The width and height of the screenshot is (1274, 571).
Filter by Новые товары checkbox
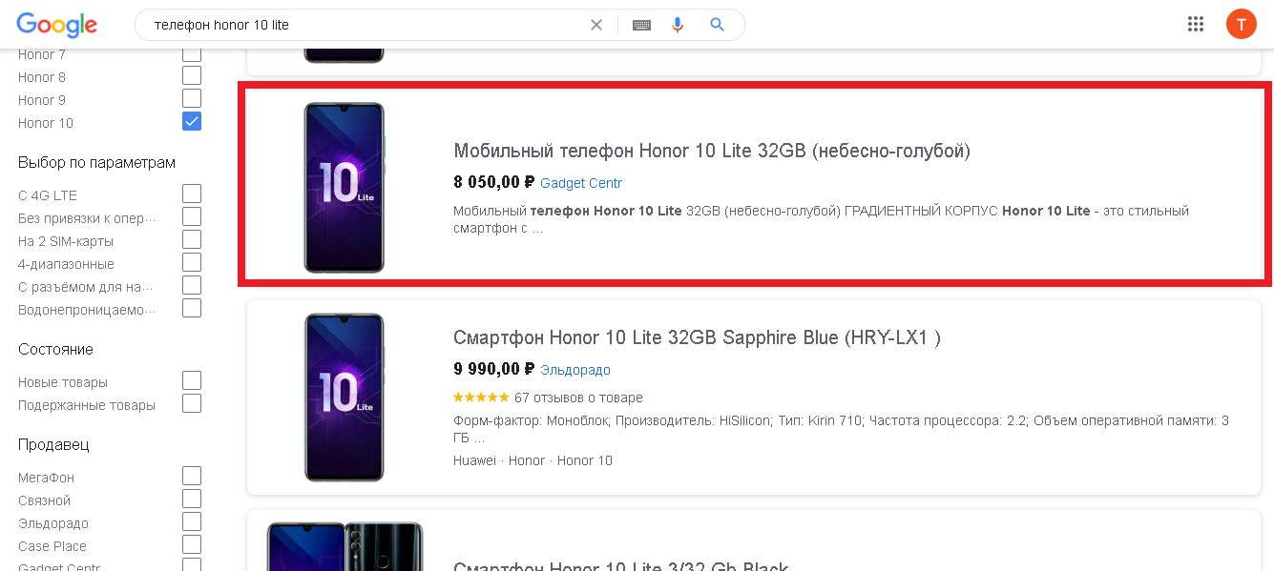[x=192, y=381]
